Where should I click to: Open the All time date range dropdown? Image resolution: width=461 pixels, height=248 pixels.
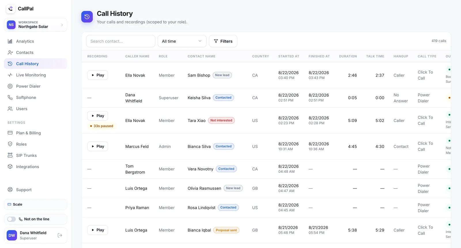pyautogui.click(x=182, y=41)
